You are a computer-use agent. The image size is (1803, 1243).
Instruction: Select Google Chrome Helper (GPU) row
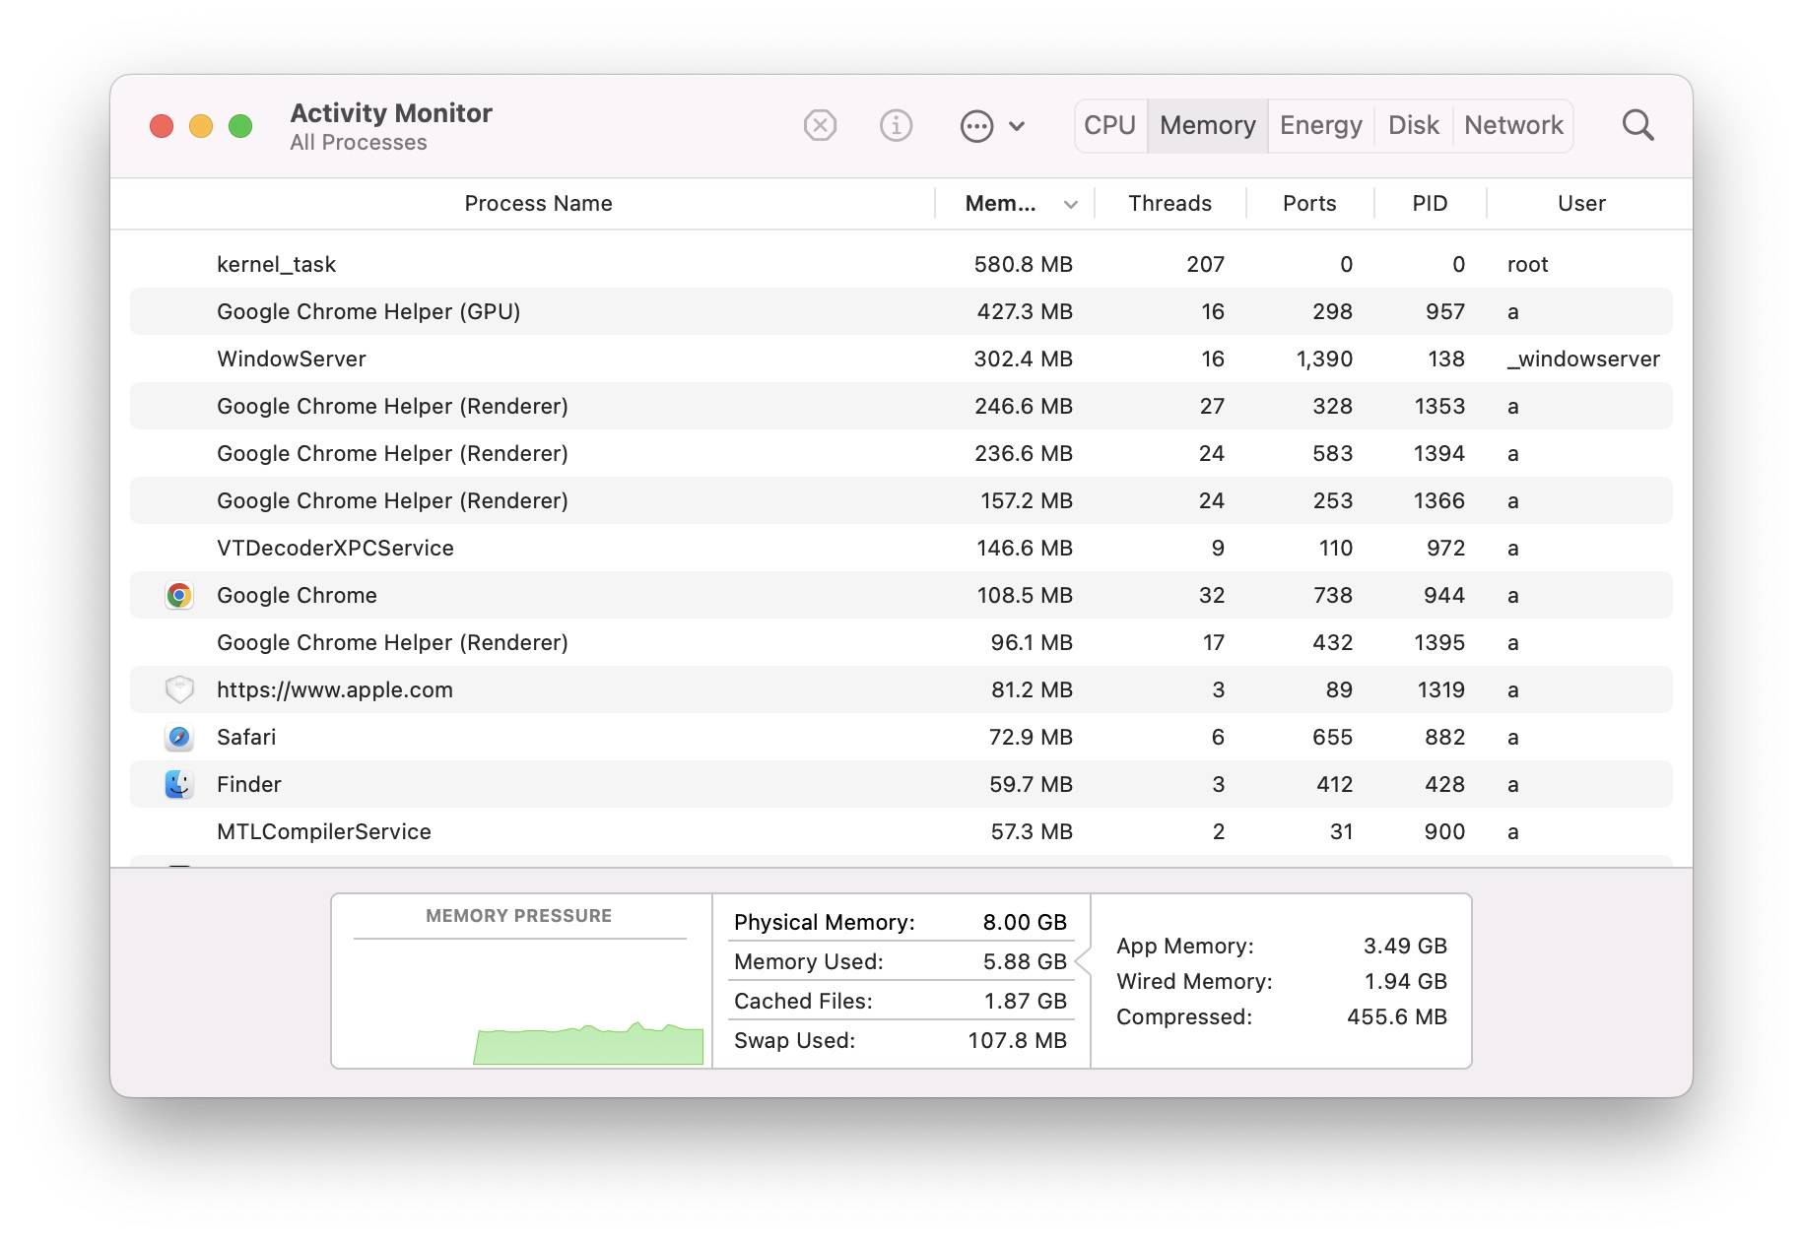901,311
